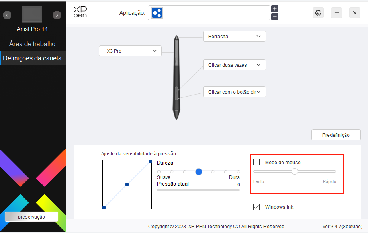Viewport: 368px width, 233px height.
Task: Open settings gear
Action: (318, 13)
